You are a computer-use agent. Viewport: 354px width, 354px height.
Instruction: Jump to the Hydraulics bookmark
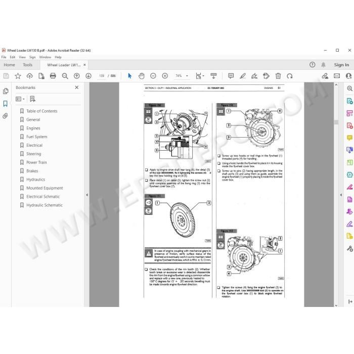pos(36,180)
